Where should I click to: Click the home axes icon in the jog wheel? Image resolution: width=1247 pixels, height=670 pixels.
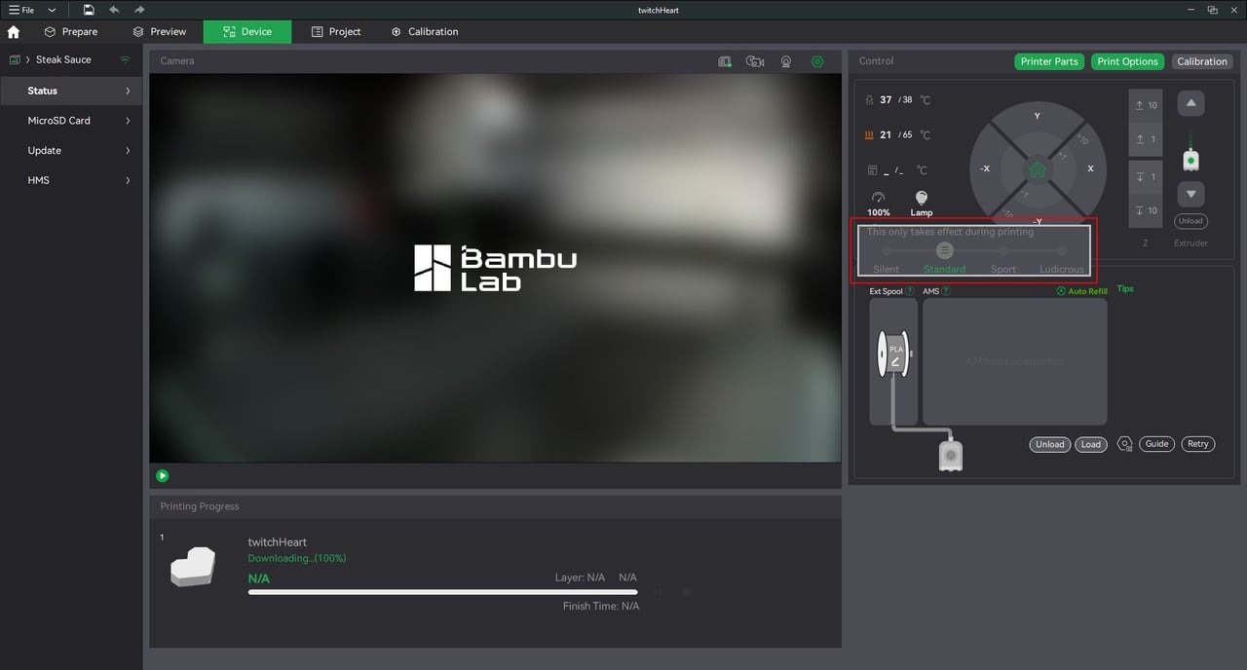point(1037,169)
